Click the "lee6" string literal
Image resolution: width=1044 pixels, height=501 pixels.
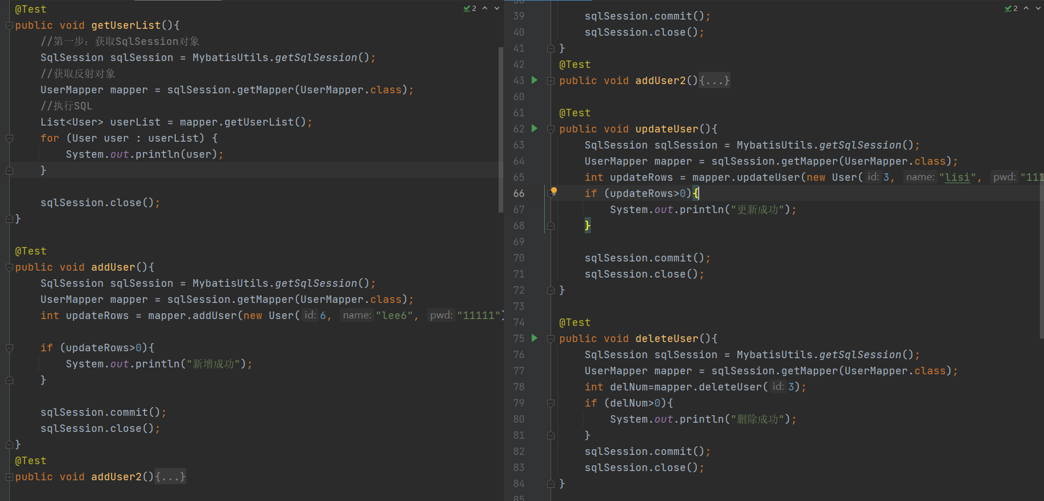tap(394, 316)
